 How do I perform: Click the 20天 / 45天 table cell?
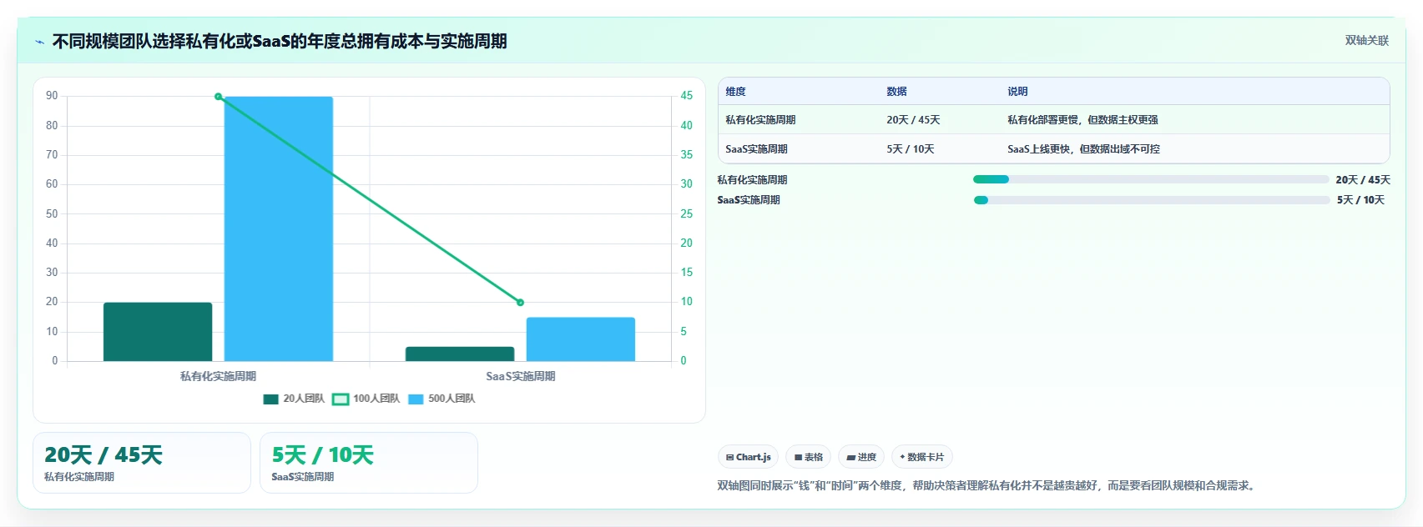pyautogui.click(x=913, y=120)
